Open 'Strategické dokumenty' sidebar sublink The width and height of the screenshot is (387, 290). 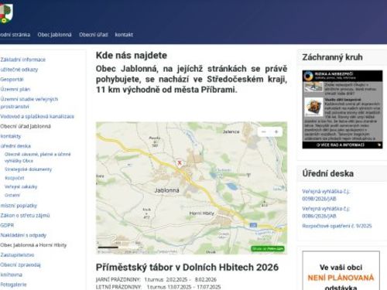[29, 169]
